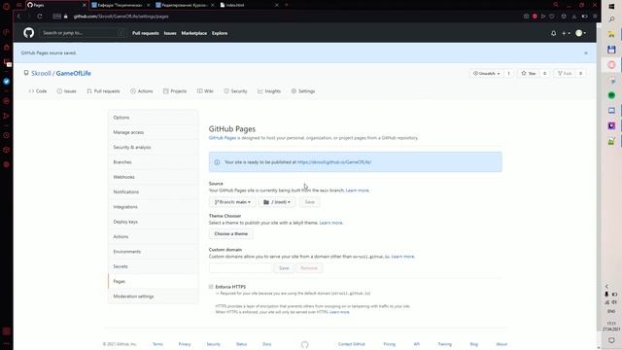This screenshot has height=350, width=622.
Task: Open notifications bell icon
Action: coord(553,33)
